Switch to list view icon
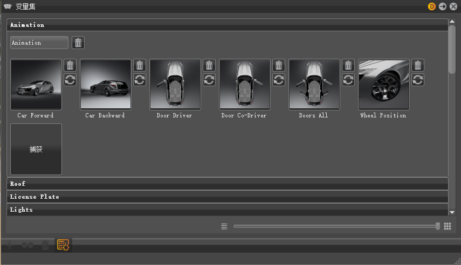The height and width of the screenshot is (265, 461). tap(224, 226)
